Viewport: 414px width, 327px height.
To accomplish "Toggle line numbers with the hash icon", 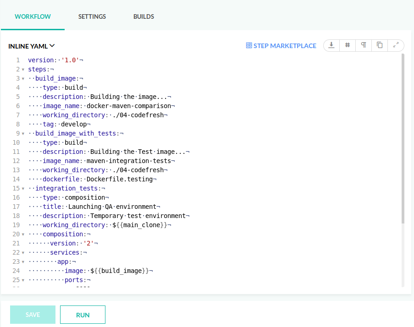I will (347, 45).
